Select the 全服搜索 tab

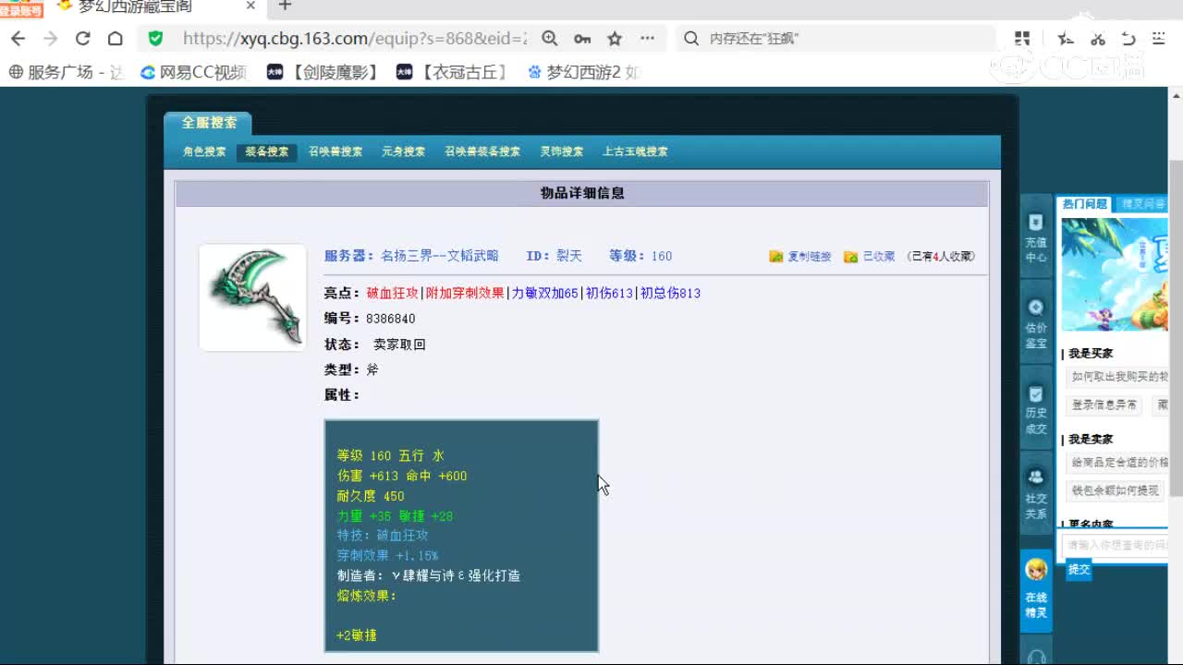click(x=209, y=123)
